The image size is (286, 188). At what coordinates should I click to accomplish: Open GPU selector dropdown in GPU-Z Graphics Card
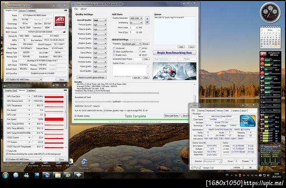click(24, 79)
